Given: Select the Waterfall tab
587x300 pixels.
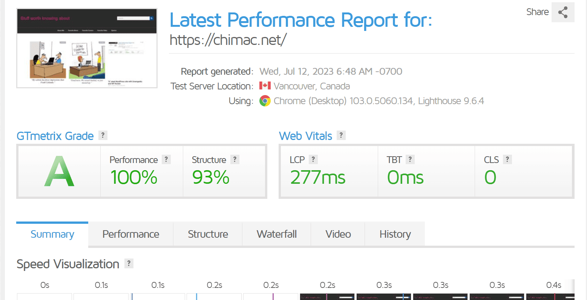Looking at the screenshot, I should [277, 234].
